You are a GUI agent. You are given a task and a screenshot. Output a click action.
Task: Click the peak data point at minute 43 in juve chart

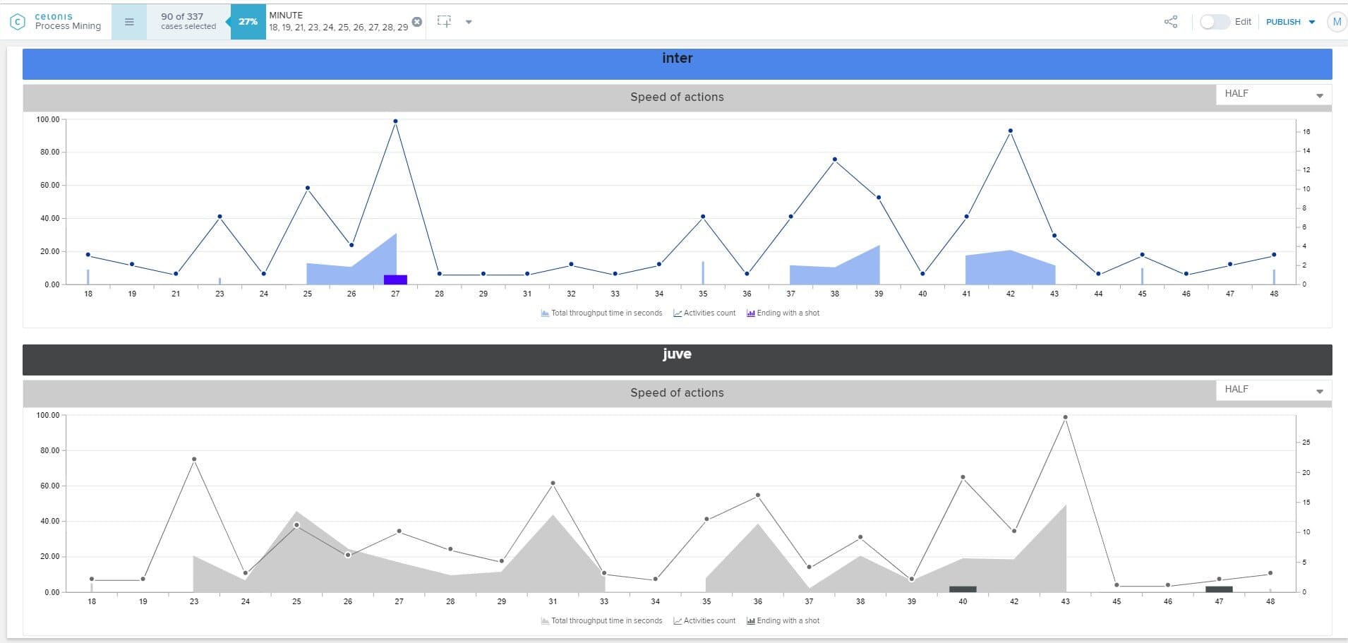coord(1065,417)
